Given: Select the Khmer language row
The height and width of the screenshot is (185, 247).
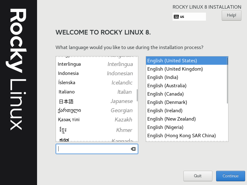Looking at the screenshot, I should (x=97, y=130).
